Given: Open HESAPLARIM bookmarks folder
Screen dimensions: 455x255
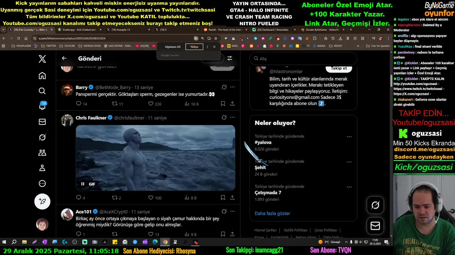Looking at the screenshot, I should [x=21, y=46].
